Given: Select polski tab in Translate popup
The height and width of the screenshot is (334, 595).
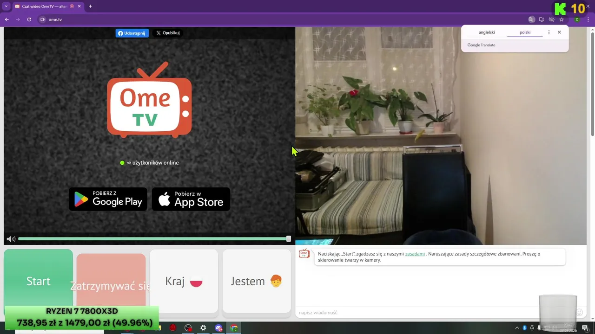Looking at the screenshot, I should [x=525, y=32].
